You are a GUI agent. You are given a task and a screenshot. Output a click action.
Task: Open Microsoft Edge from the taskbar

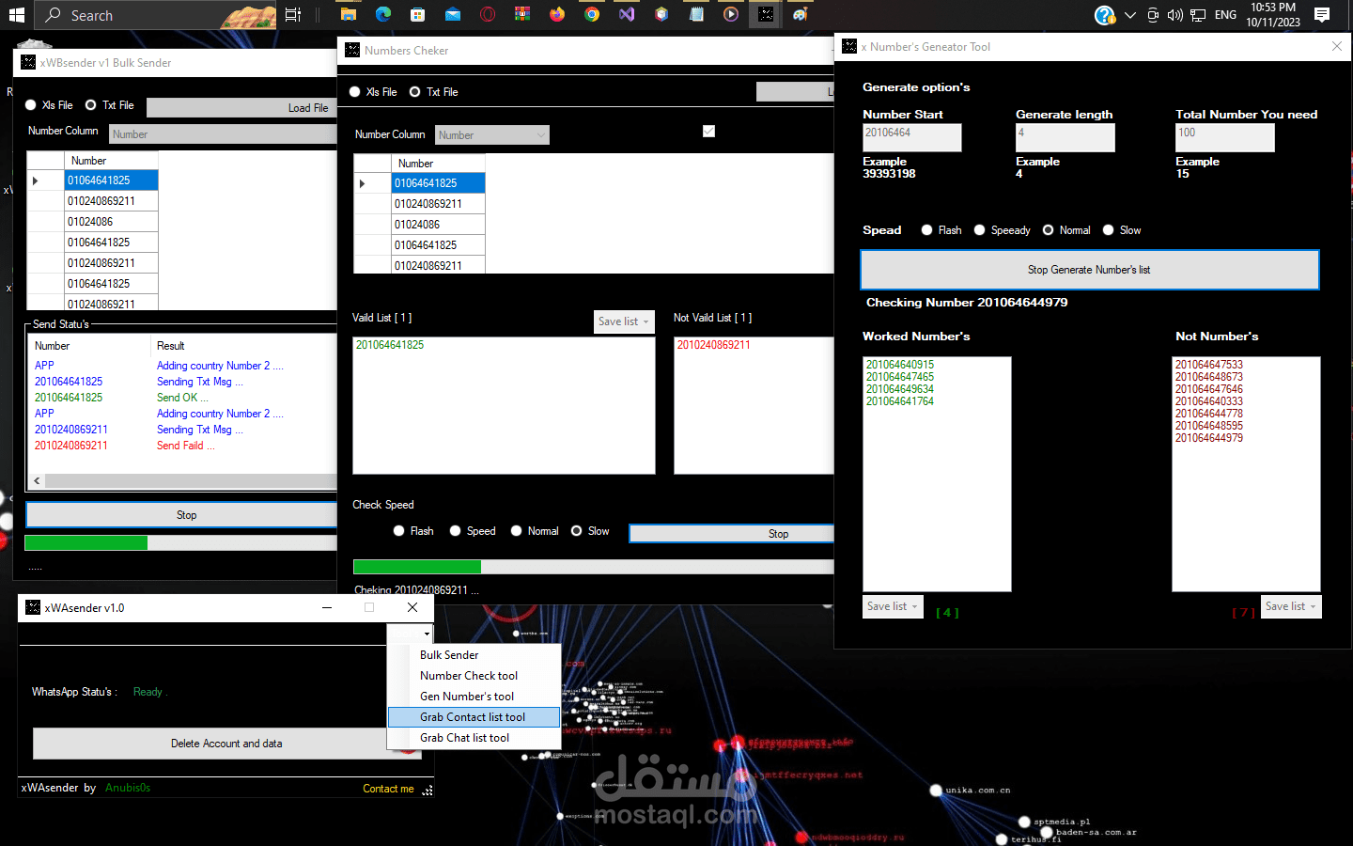(x=383, y=14)
